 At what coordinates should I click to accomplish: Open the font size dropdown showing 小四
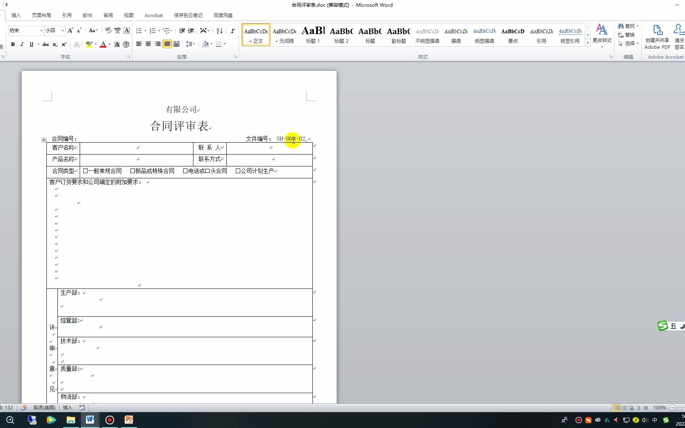pyautogui.click(x=63, y=31)
